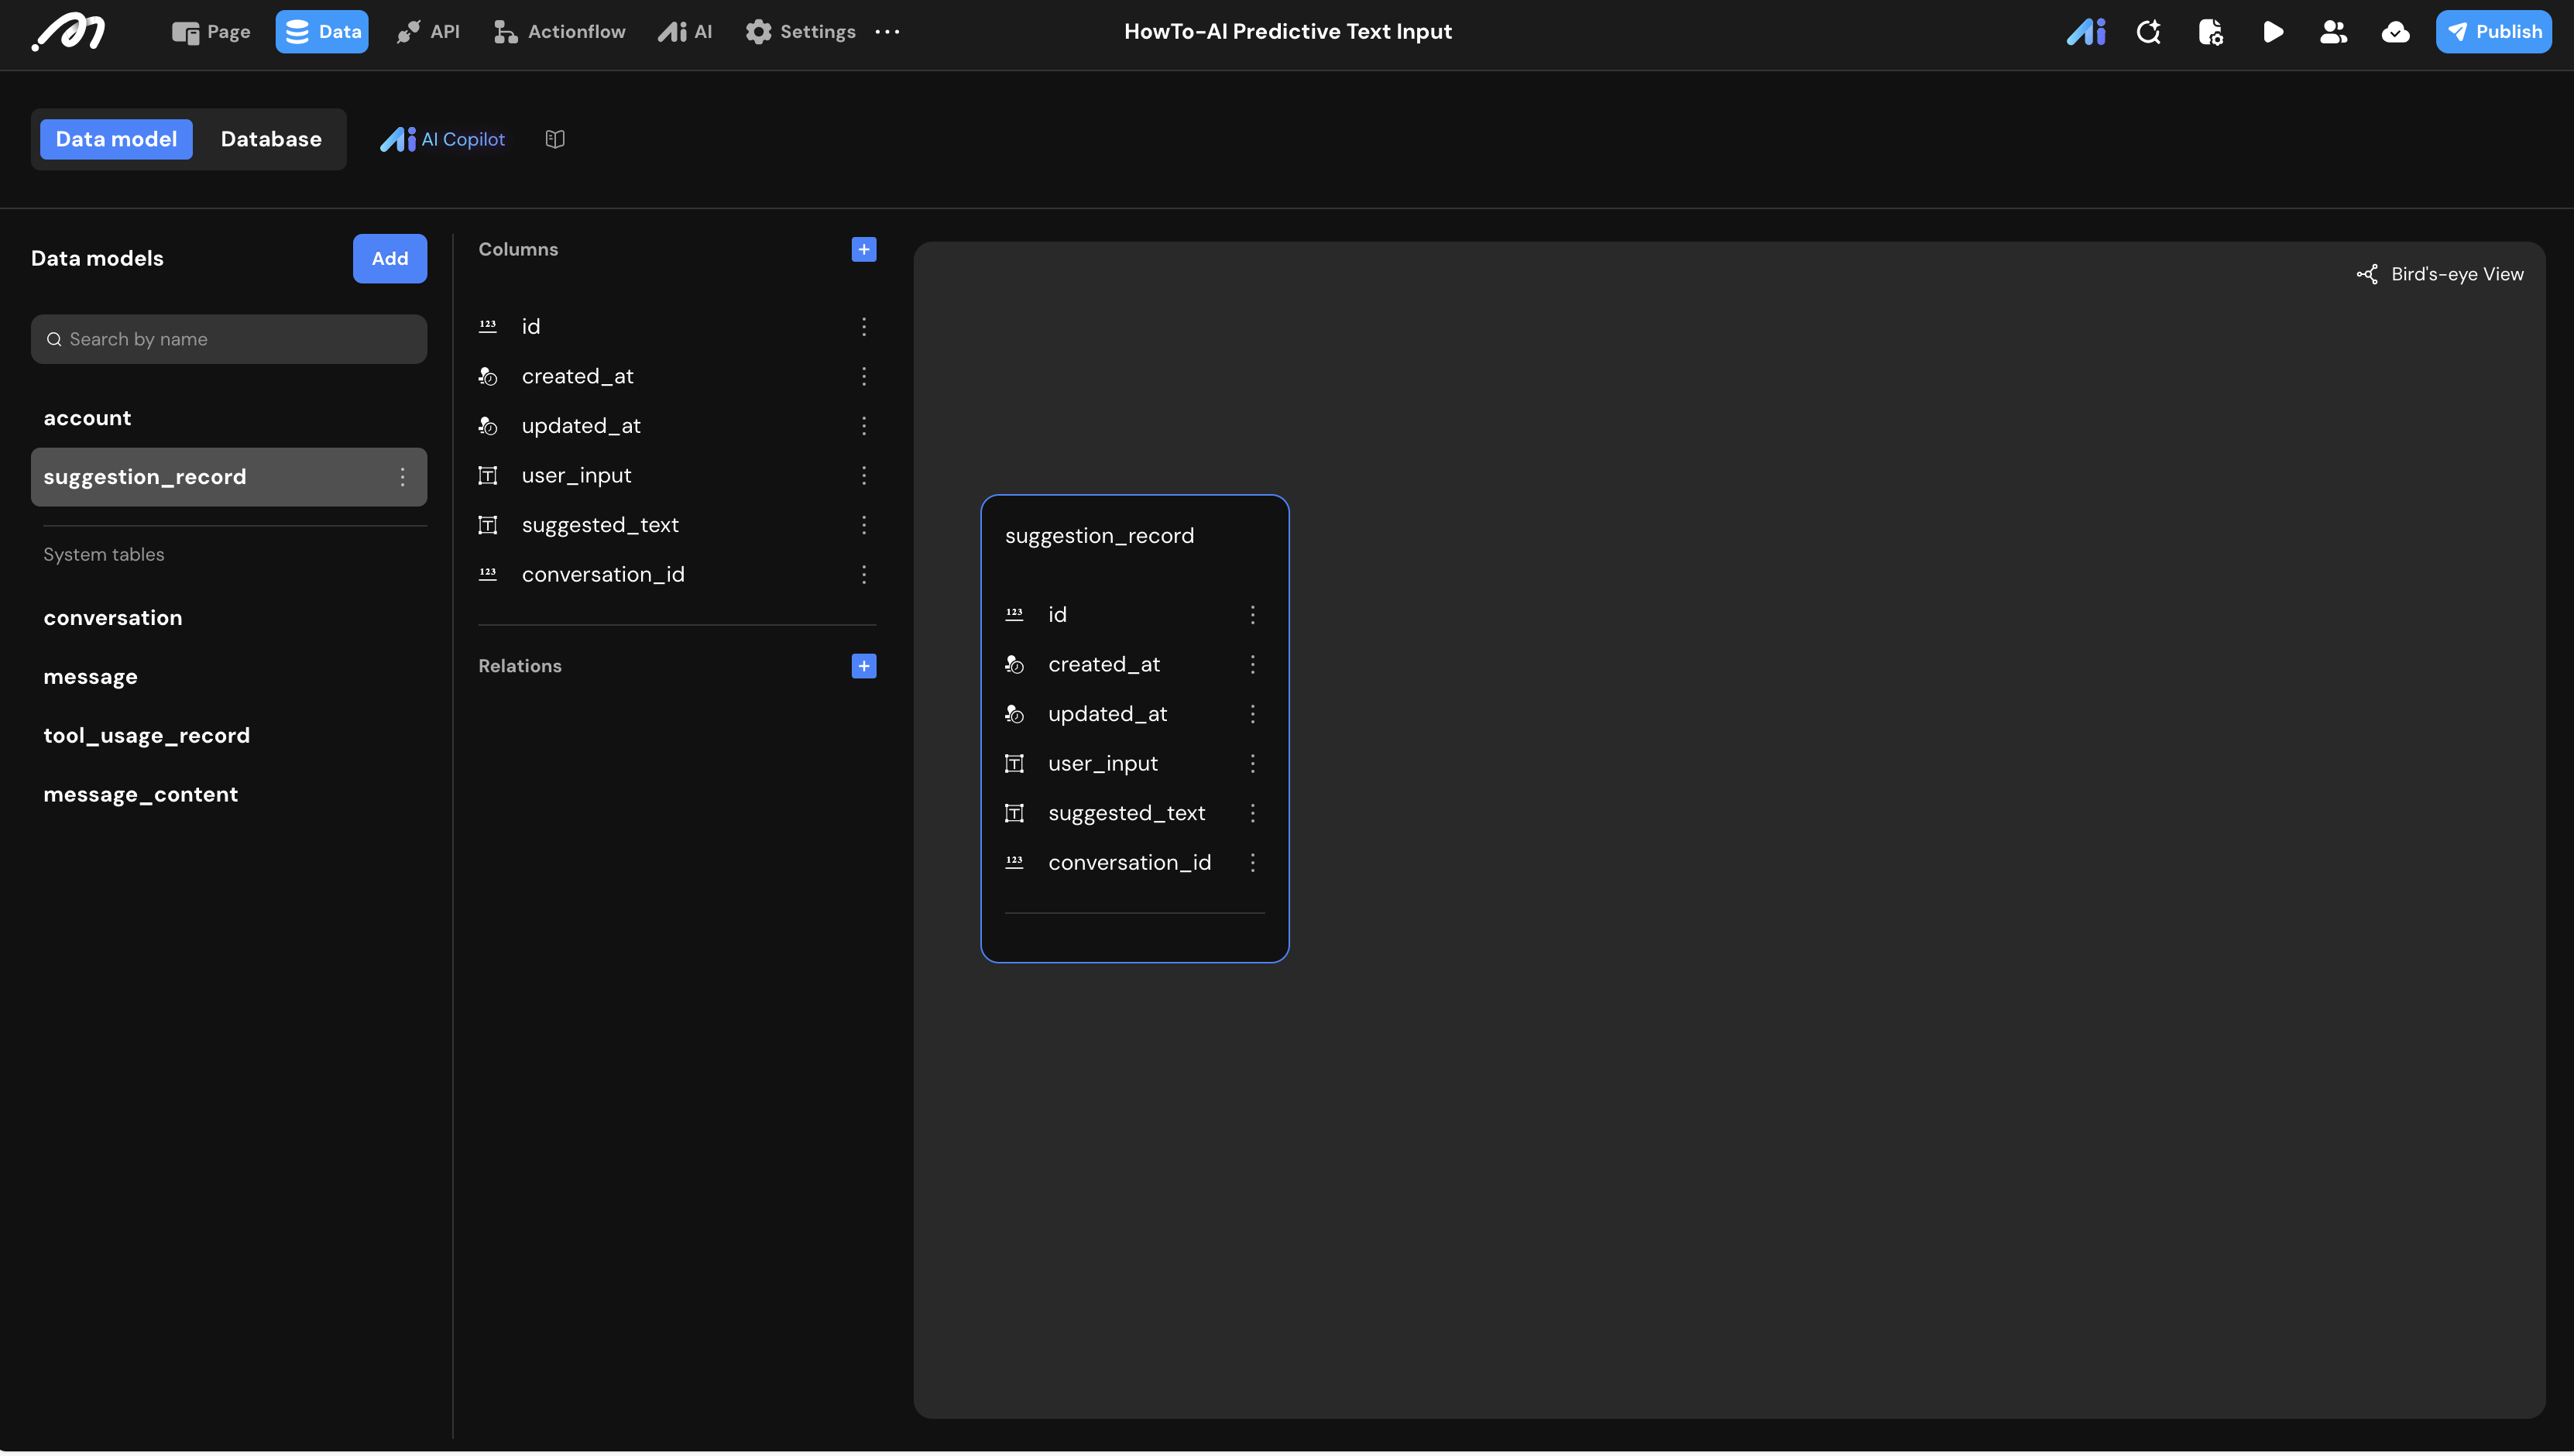Image resolution: width=2574 pixels, height=1456 pixels.
Task: Open the documentation book icon
Action: click(554, 139)
